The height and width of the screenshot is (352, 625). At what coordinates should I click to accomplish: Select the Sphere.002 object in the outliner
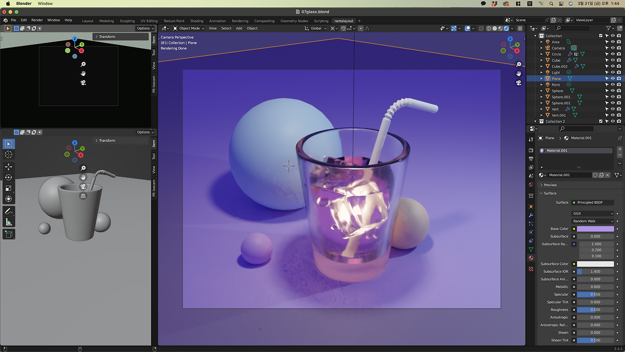click(561, 103)
